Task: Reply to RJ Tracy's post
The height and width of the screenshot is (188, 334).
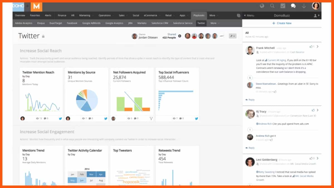Action: [250, 148]
